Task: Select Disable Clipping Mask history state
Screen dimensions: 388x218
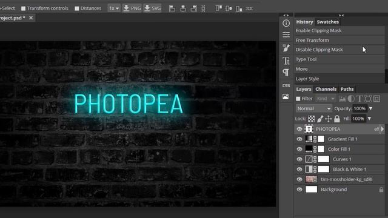Action: tap(339, 50)
